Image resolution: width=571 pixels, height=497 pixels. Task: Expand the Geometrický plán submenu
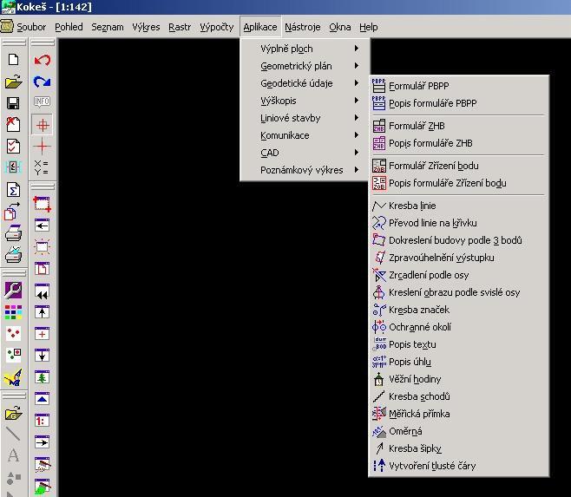305,66
